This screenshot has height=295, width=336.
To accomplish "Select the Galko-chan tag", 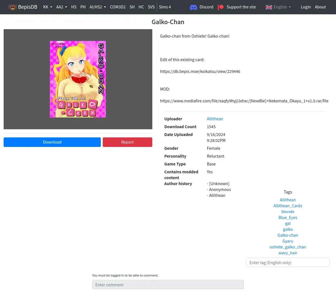I will pos(288,235).
